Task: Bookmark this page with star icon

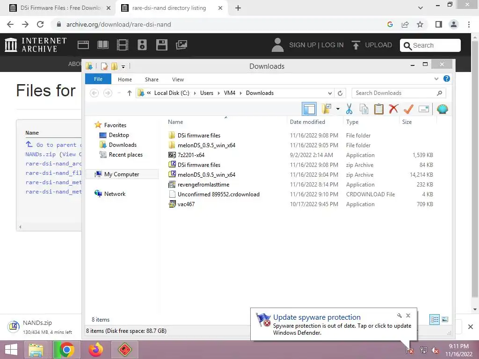Action: [420, 24]
